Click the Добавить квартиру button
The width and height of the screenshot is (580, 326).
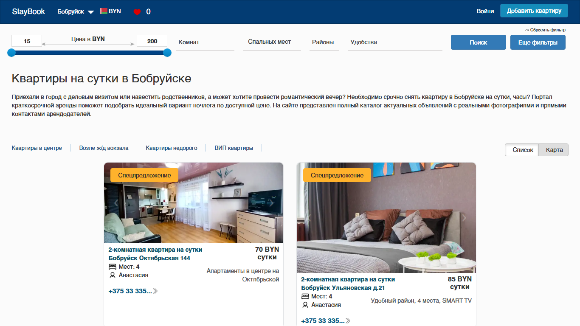pos(534,11)
